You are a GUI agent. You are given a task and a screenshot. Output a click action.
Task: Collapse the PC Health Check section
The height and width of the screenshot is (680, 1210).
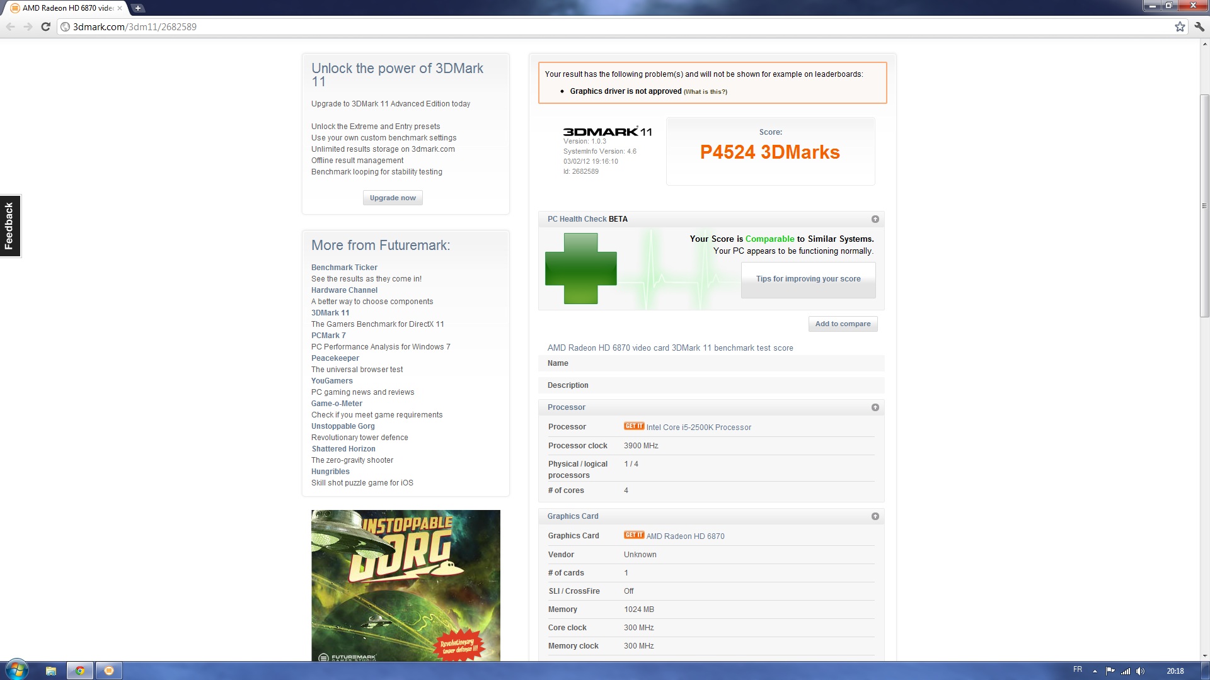pyautogui.click(x=875, y=219)
